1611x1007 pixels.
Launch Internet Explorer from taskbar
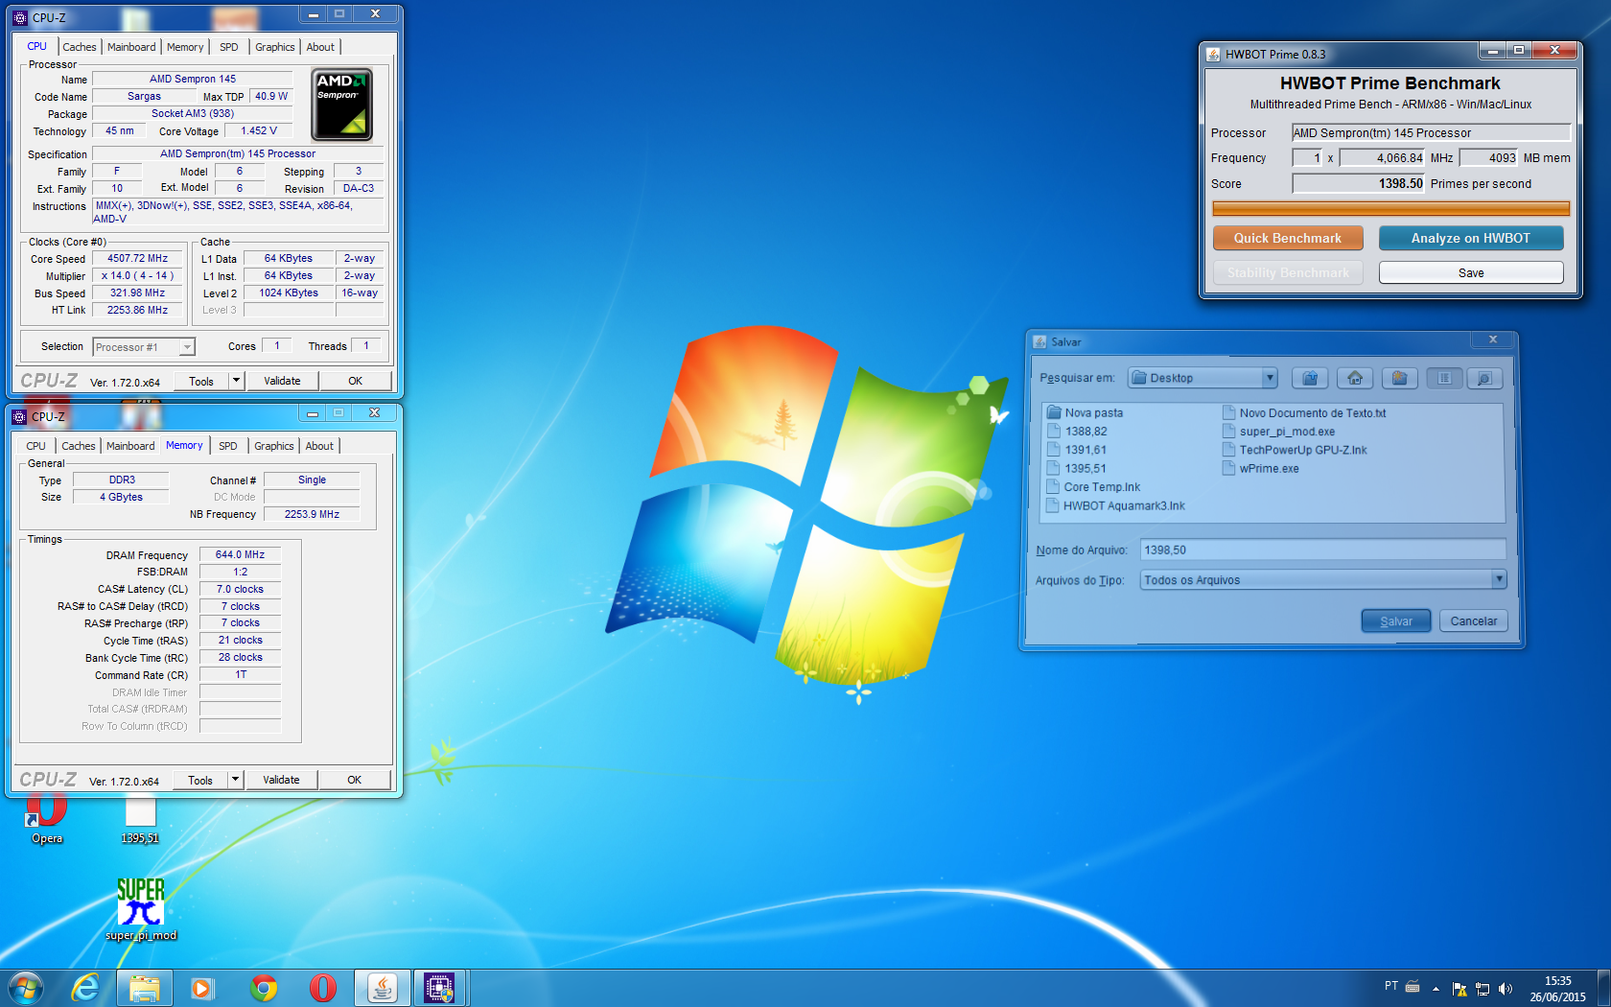tap(85, 987)
